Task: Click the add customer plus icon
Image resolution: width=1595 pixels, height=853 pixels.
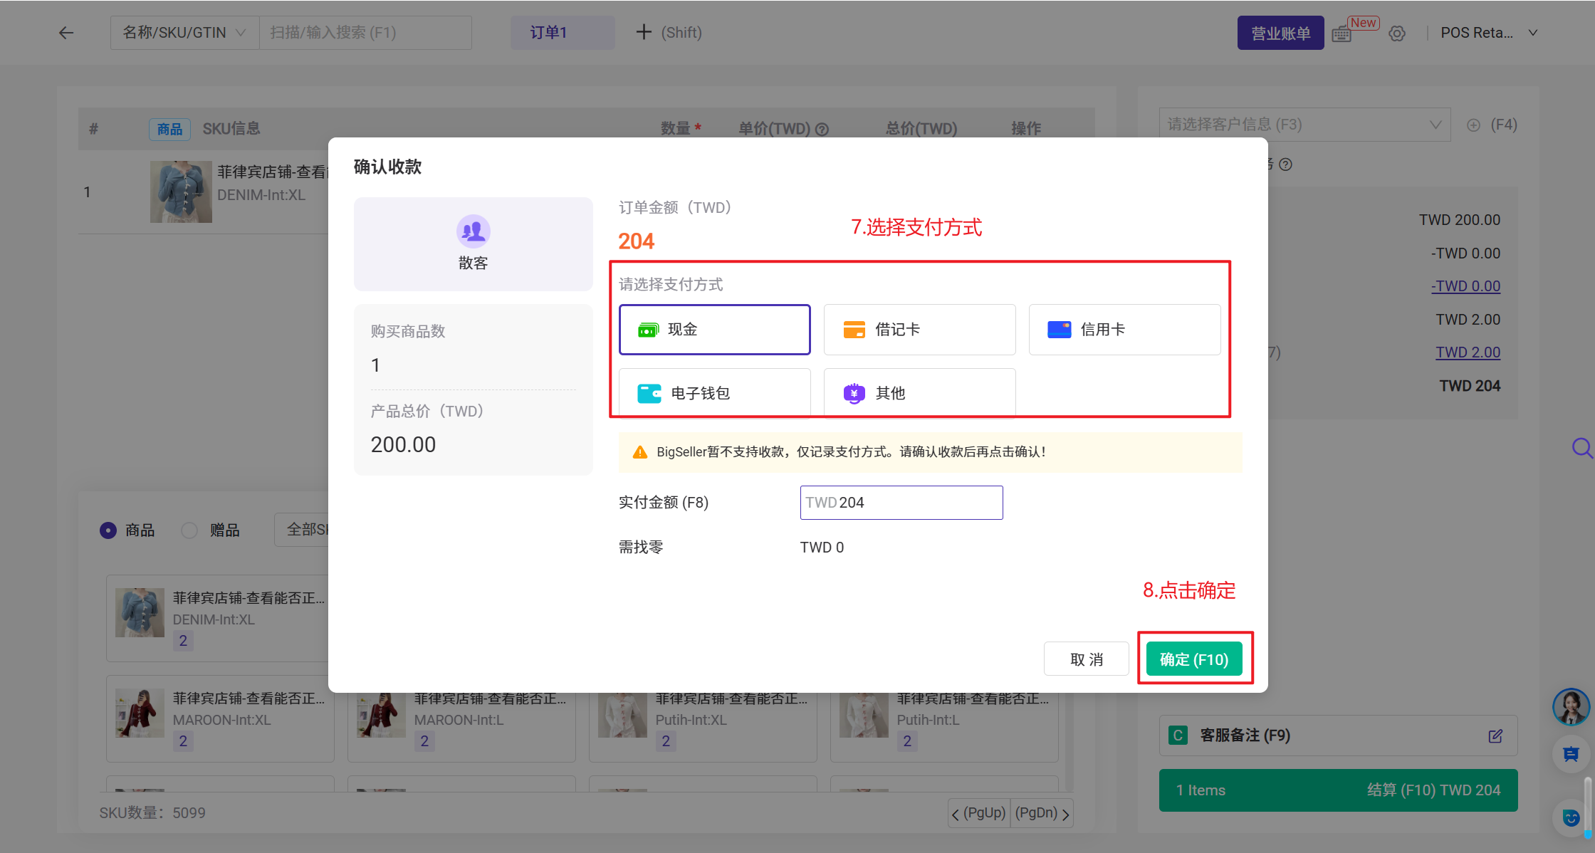Action: point(1473,125)
